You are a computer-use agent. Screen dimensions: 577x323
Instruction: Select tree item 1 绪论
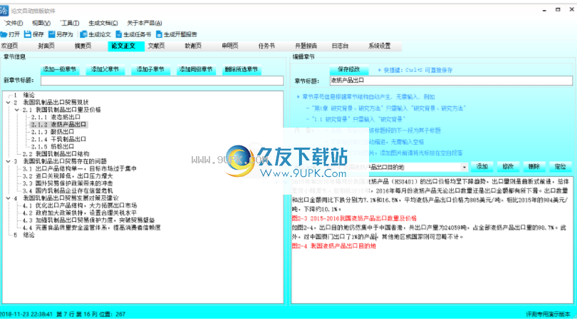coord(24,95)
